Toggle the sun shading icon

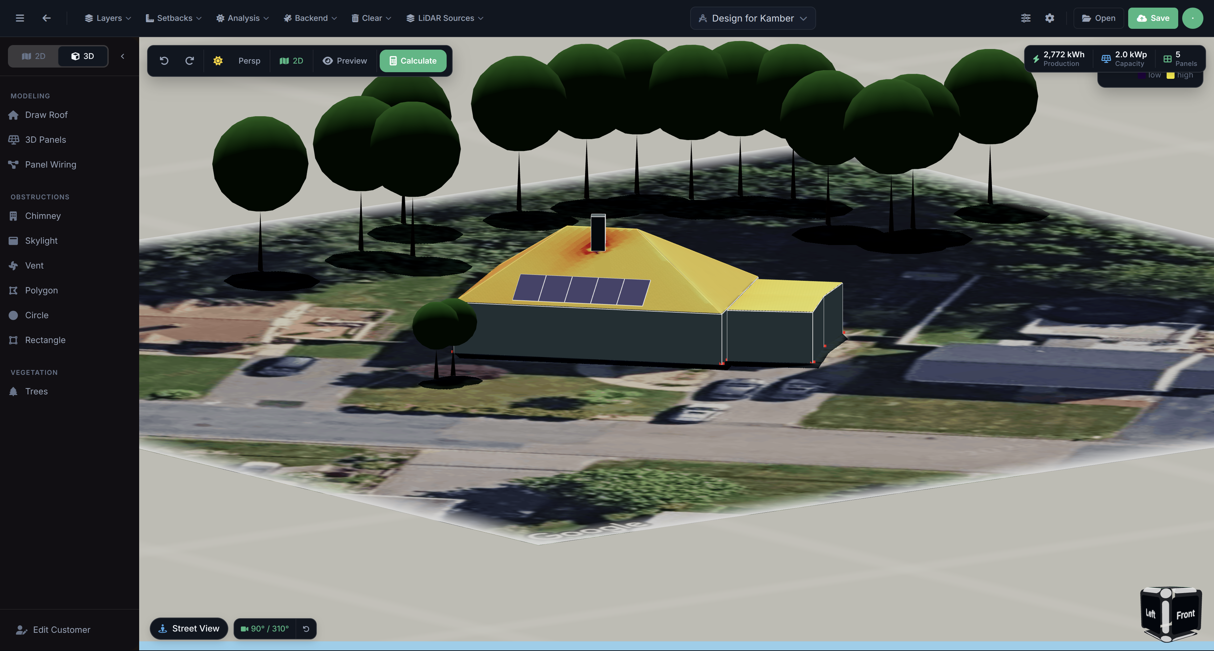pos(218,61)
